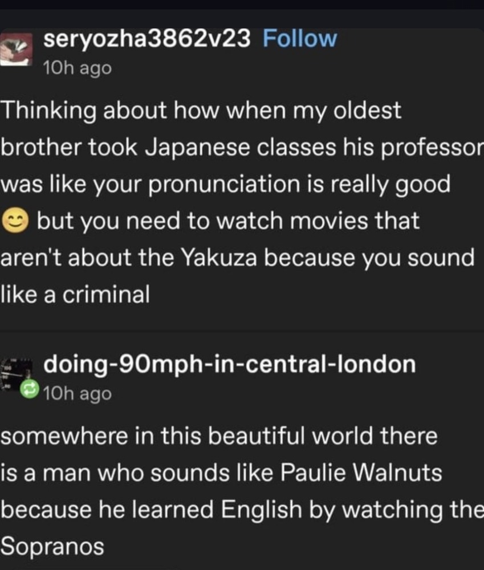Select the smiling face emoji in the post

[x=15, y=221]
